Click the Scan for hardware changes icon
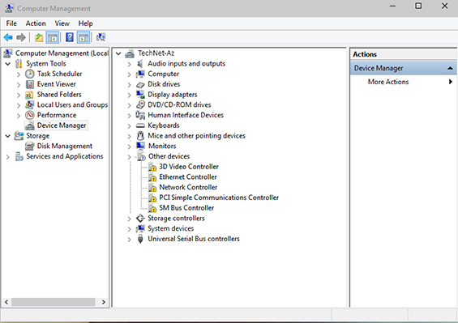 101,37
